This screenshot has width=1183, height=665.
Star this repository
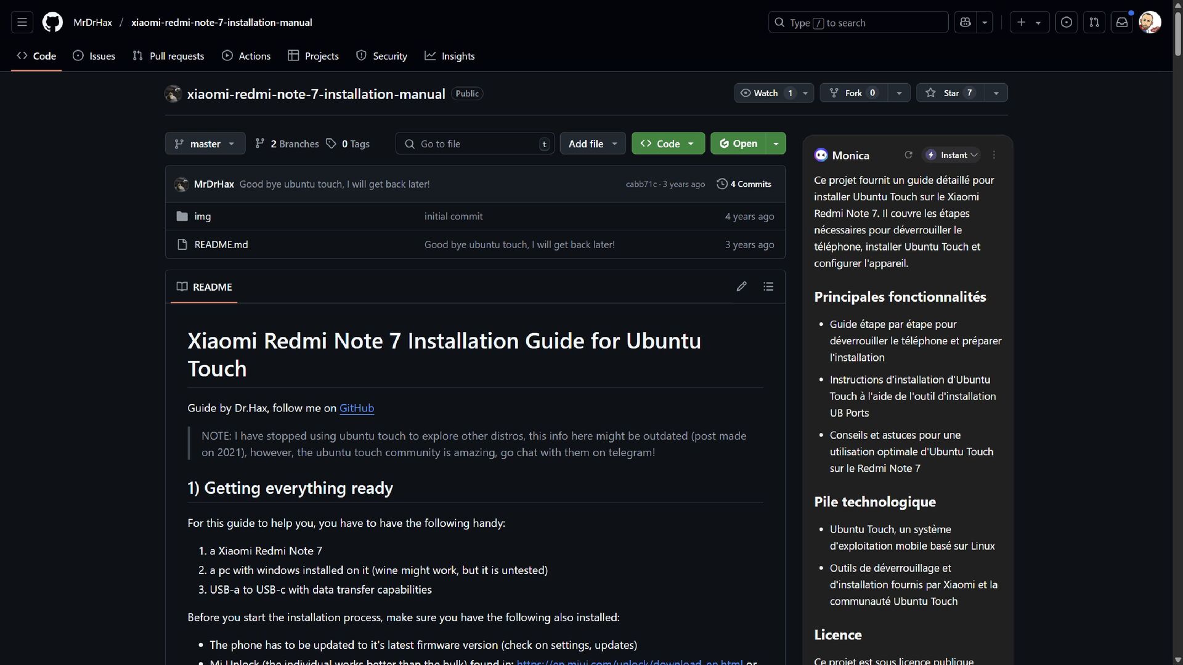click(x=950, y=93)
